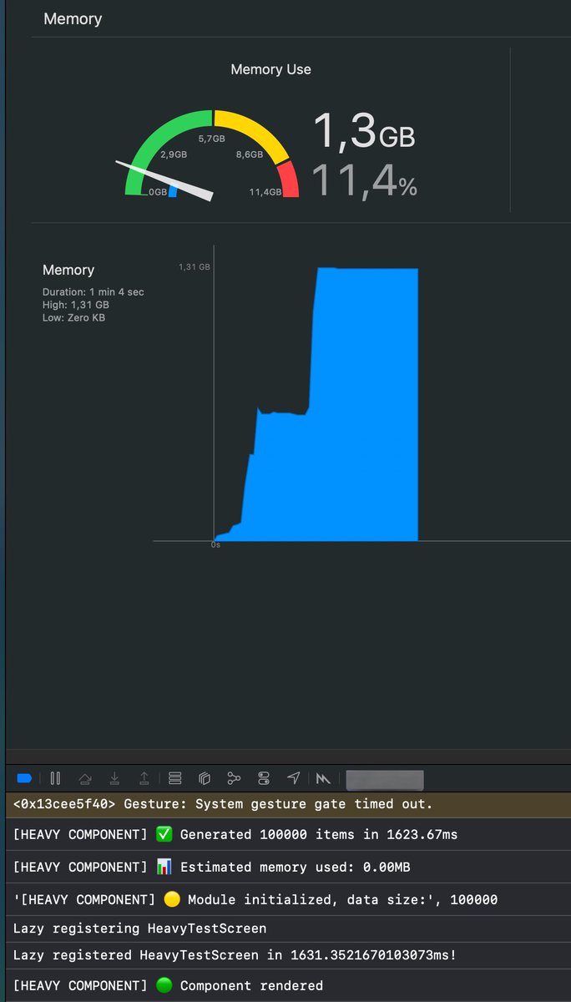Open the environment overrides icon
571x1002 pixels.
pyautogui.click(x=264, y=778)
